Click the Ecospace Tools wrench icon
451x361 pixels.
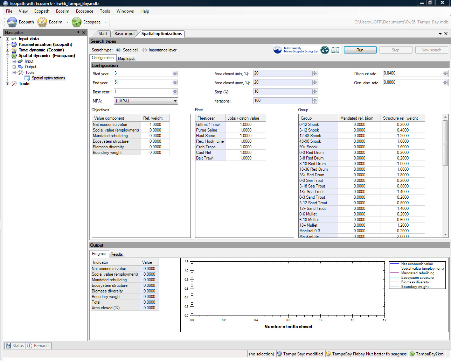[21, 72]
